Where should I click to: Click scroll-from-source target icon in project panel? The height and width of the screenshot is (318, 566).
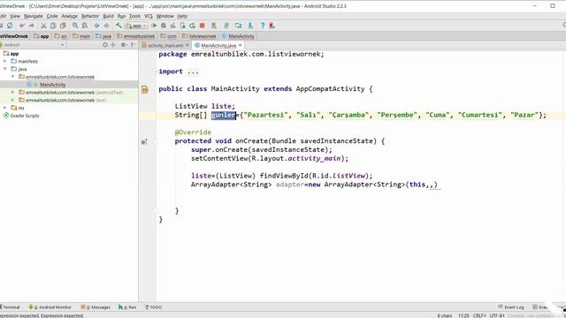tap(105, 45)
